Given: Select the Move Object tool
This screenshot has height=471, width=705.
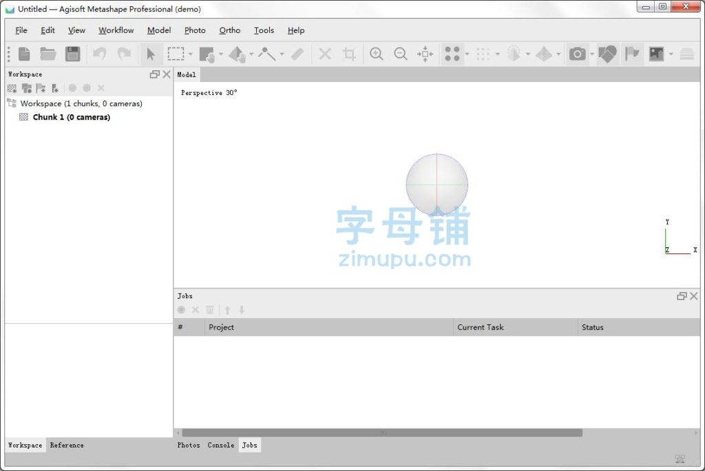Looking at the screenshot, I should pos(237,54).
